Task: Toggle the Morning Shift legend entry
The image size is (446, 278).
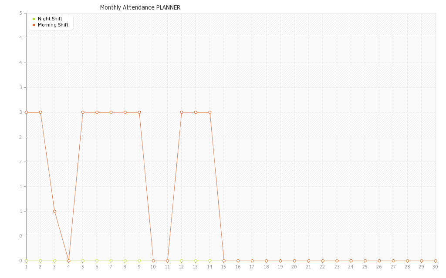Action: tap(53, 25)
